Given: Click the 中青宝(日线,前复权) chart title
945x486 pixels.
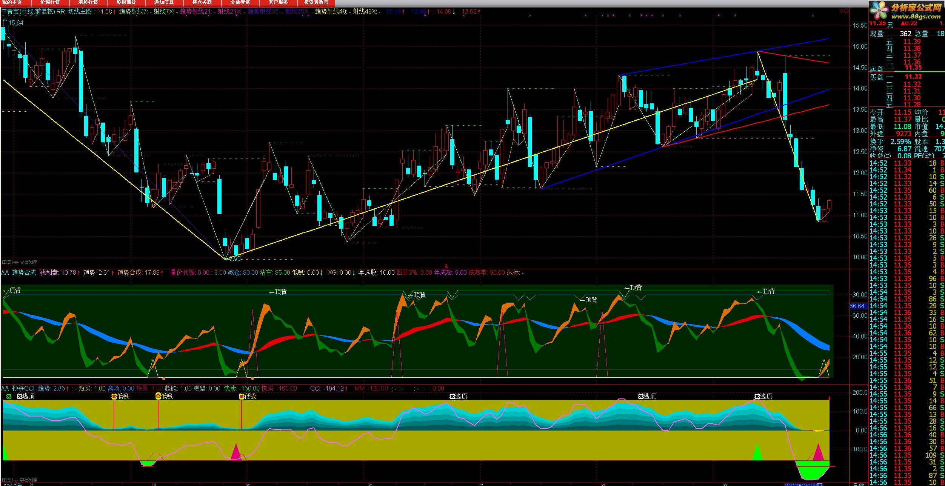Looking at the screenshot, I should (x=28, y=12).
